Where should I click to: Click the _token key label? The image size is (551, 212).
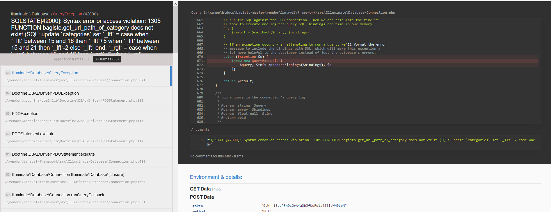tap(197, 206)
